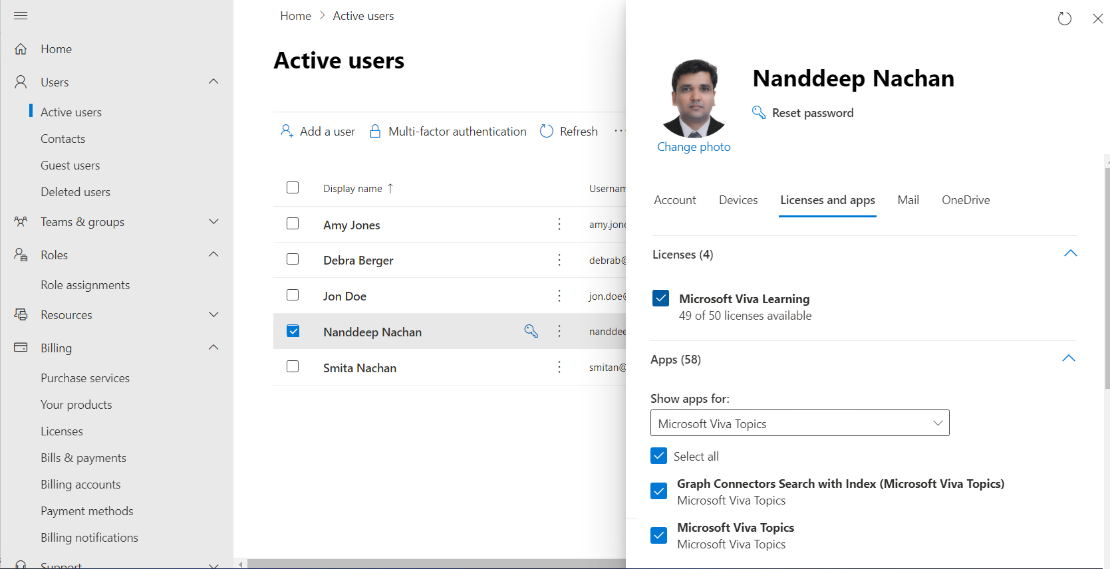Switch to the Account tab
Screen dimensions: 1110x569
(674, 200)
